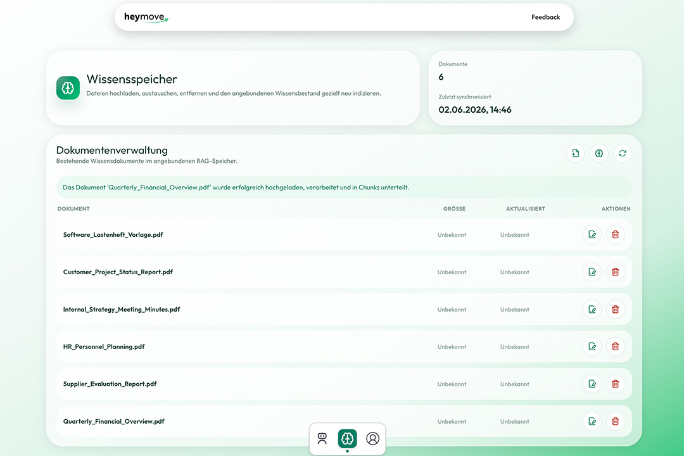Click the upload success notification banner
The width and height of the screenshot is (684, 456).
[344, 187]
